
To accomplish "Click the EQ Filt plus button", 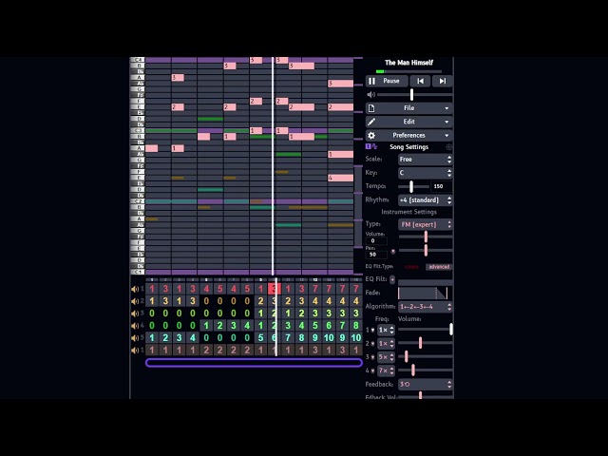I will 392,279.
